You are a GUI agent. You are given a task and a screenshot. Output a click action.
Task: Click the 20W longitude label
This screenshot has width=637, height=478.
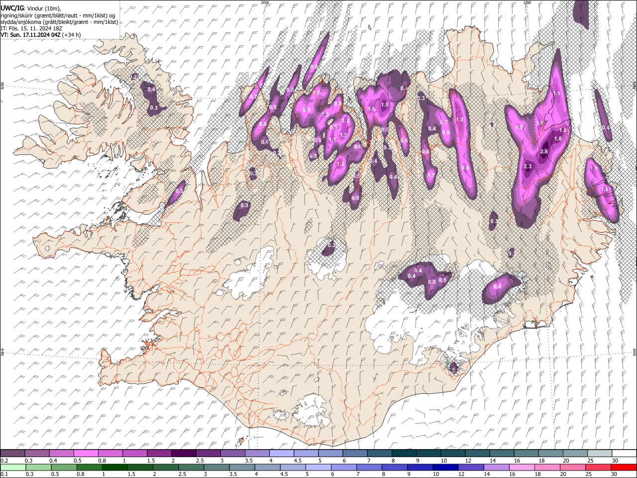pyautogui.click(x=265, y=2)
